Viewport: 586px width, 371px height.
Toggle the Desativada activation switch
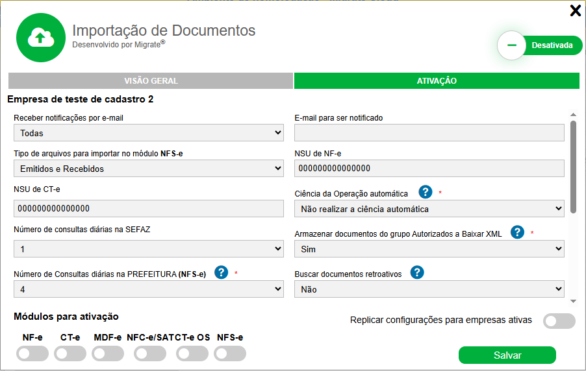539,45
